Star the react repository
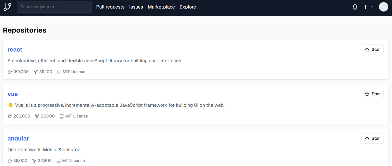This screenshot has width=392, height=166. click(x=372, y=49)
